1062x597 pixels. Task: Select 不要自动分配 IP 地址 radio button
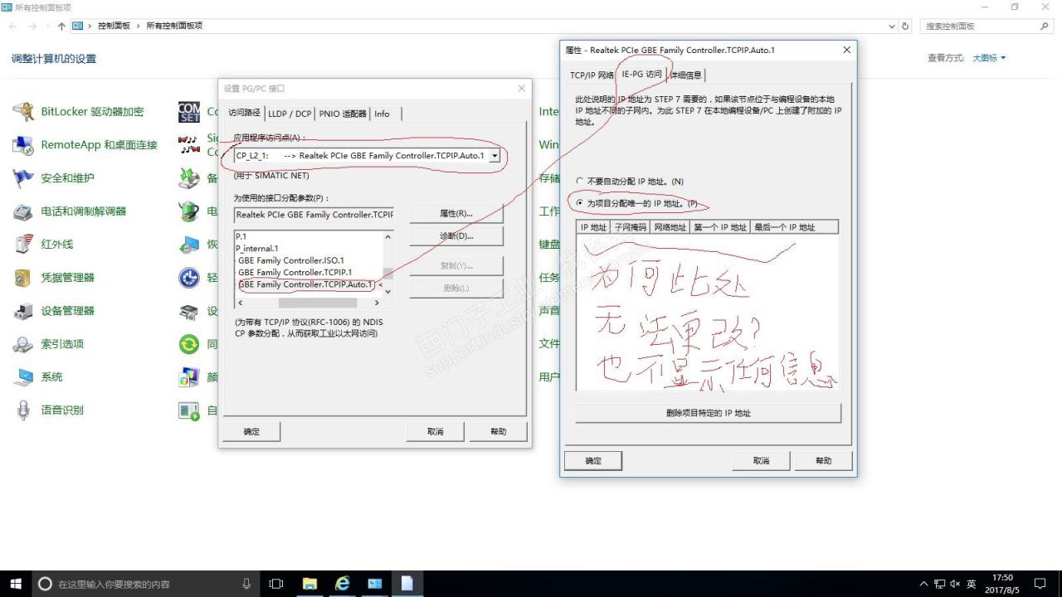(x=580, y=181)
